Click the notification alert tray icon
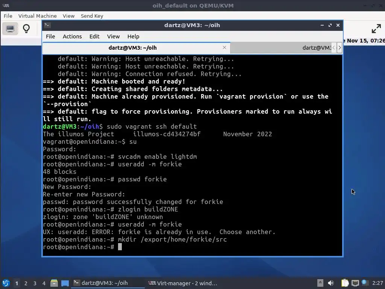Viewport: 385px width, 289px height. 365,283
